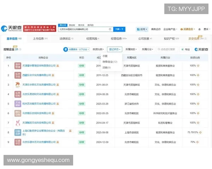Image resolution: width=212 pixels, height=169 pixels.
Task: Click the 糖乐空间 logo in row 6
Action: (x=18, y=113)
